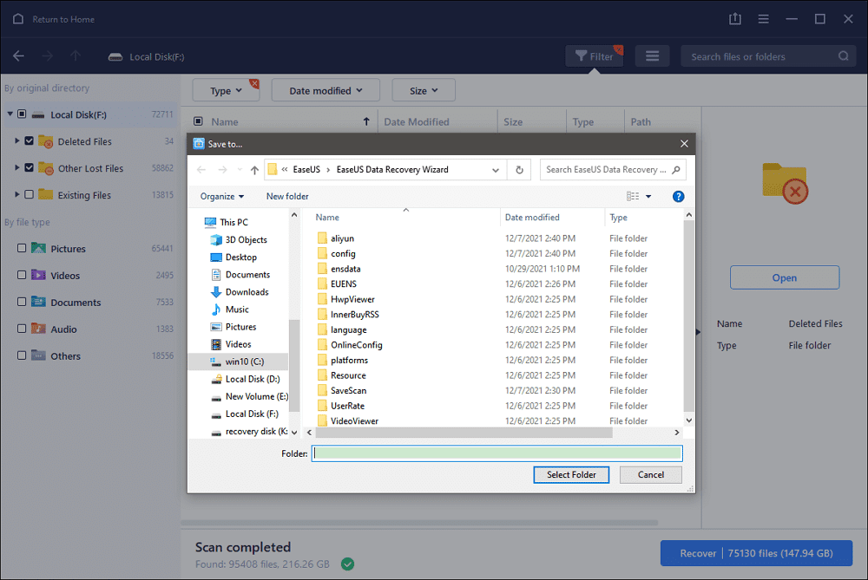Check the Pictures file type checkbox
The image size is (868, 580).
pos(20,248)
